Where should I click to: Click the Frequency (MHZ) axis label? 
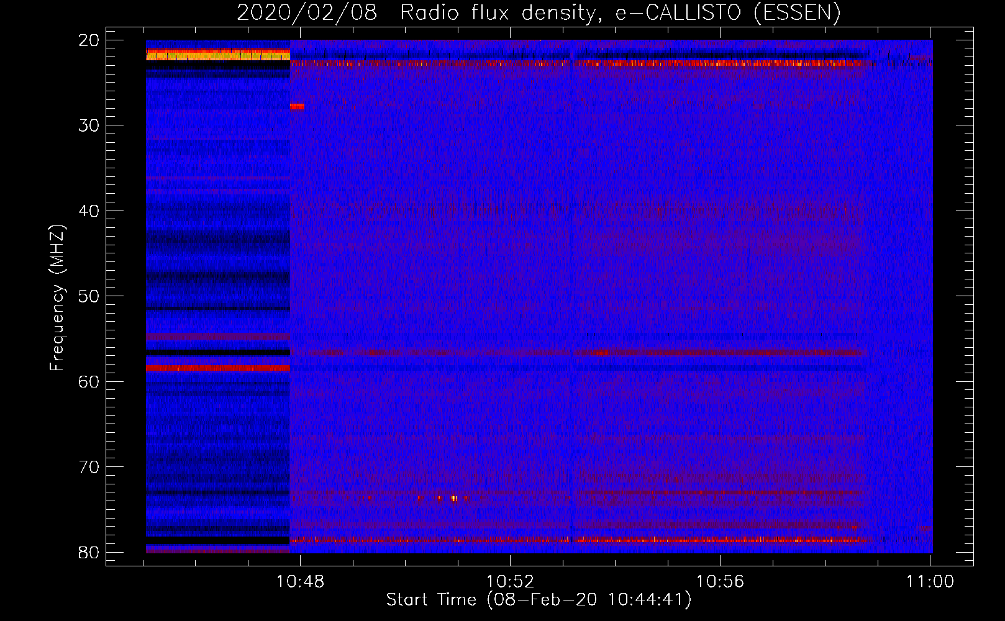pos(57,298)
